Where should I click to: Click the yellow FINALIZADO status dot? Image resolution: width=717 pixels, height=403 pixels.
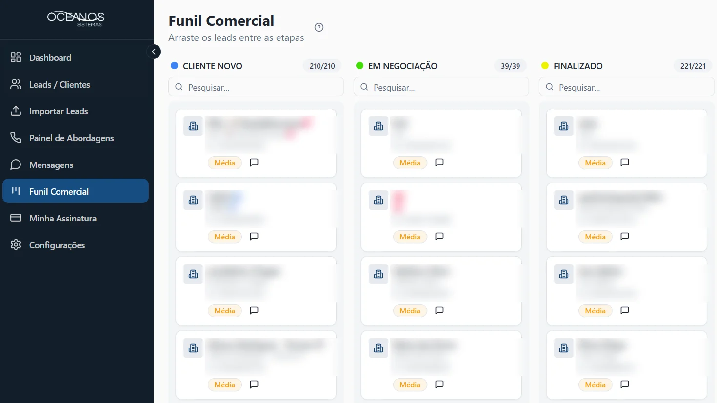coord(545,65)
